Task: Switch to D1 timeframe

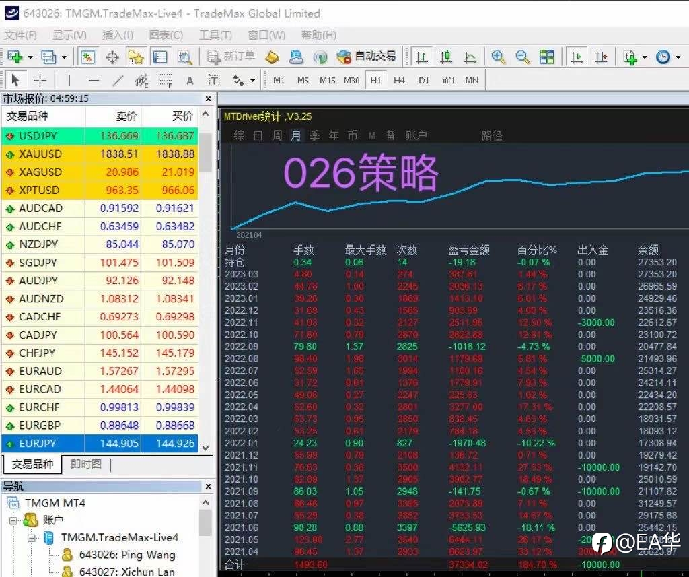Action: (424, 81)
